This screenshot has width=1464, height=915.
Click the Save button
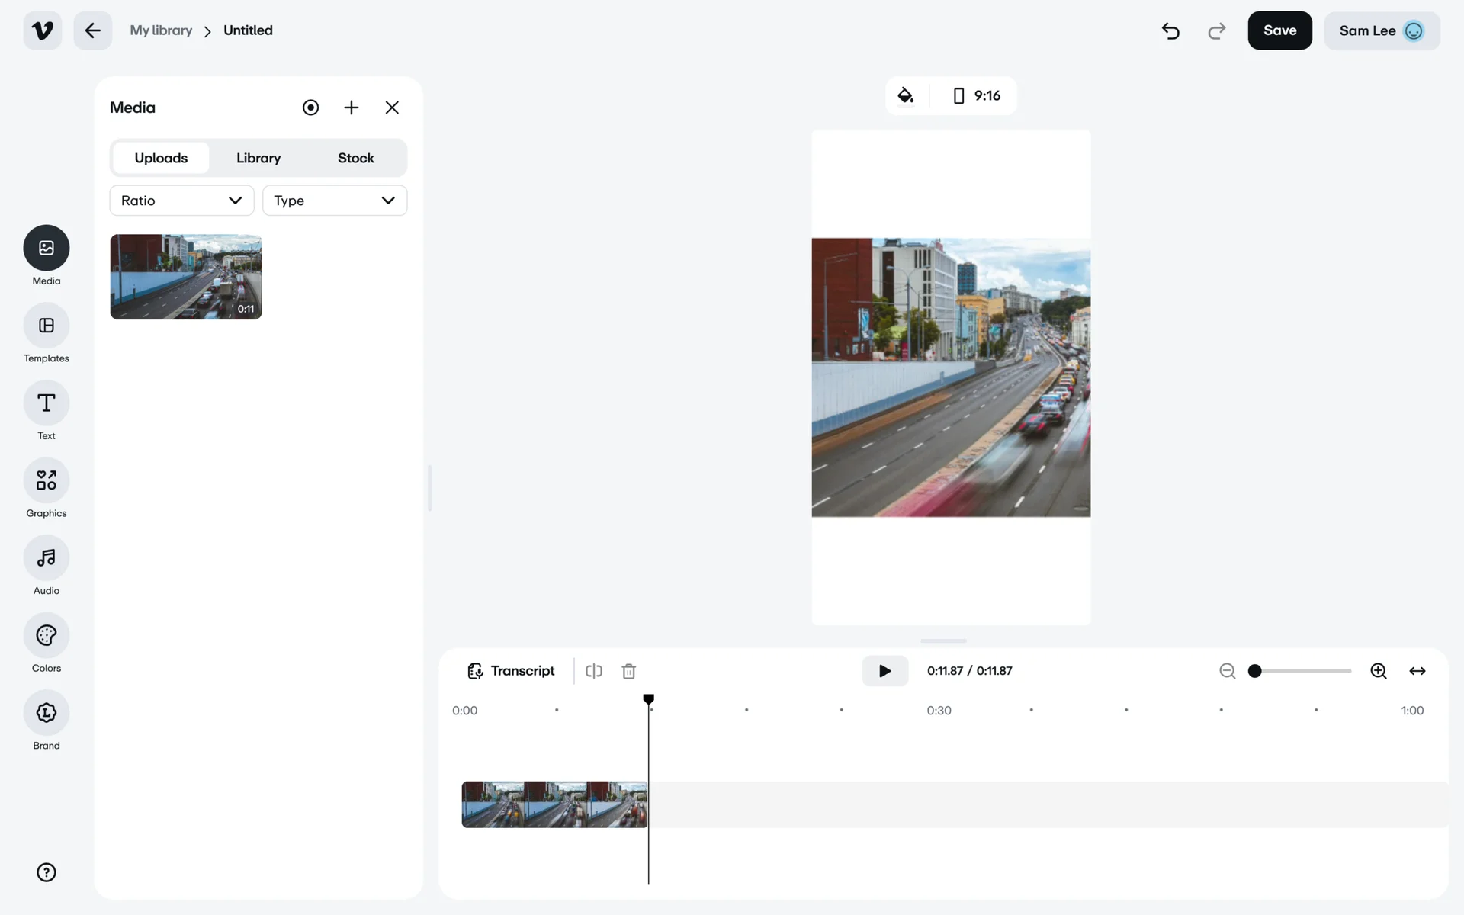coord(1279,30)
